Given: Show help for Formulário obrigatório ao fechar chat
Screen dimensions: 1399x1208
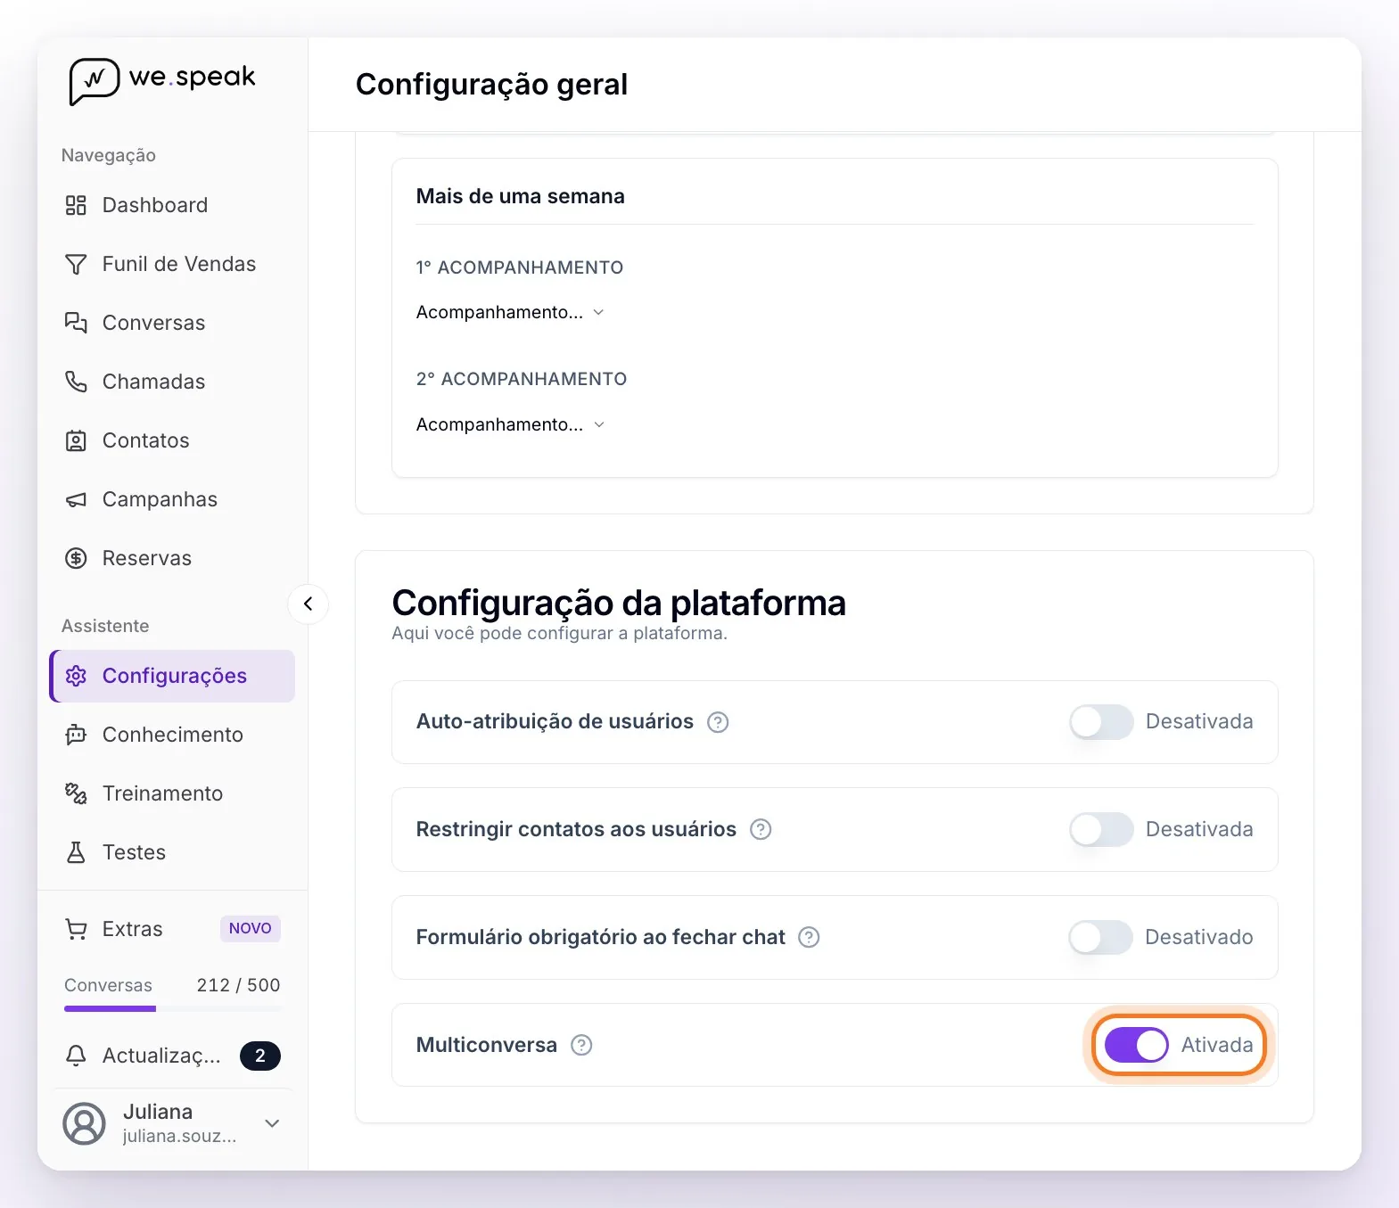Looking at the screenshot, I should pos(809,938).
